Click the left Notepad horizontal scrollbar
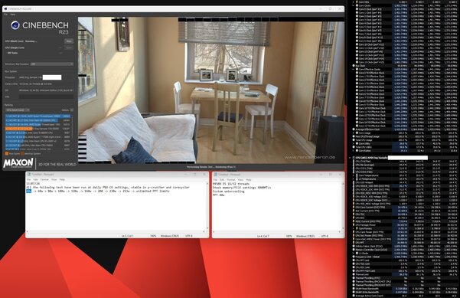This screenshot has height=298, width=460. click(x=117, y=232)
